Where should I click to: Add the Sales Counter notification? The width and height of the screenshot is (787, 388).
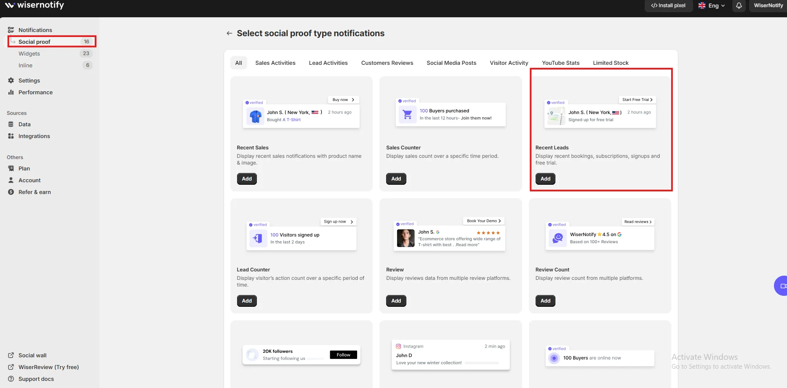396,179
